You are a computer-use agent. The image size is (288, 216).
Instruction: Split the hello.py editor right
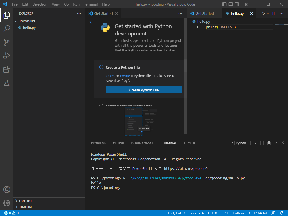pyautogui.click(x=274, y=13)
